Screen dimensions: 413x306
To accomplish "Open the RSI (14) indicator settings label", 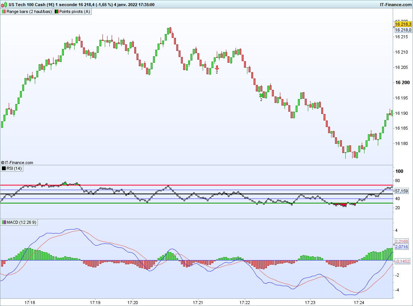I will point(12,168).
